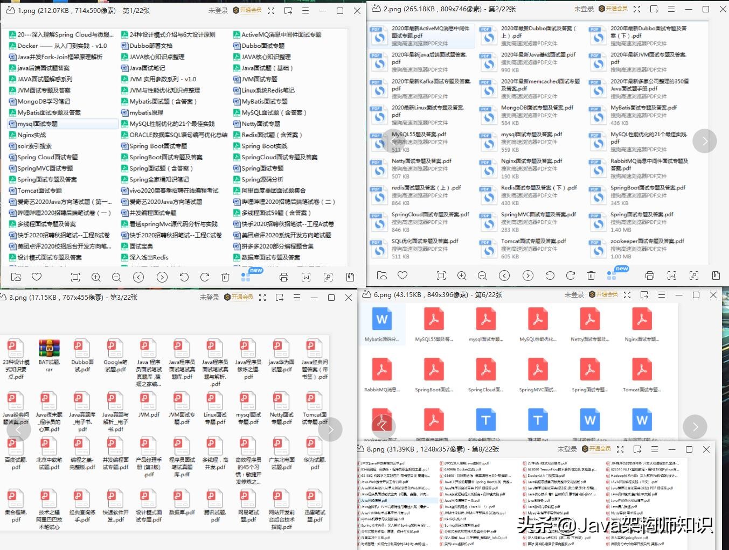Previous image circle arrow in 1.png toolbar

coord(138,277)
